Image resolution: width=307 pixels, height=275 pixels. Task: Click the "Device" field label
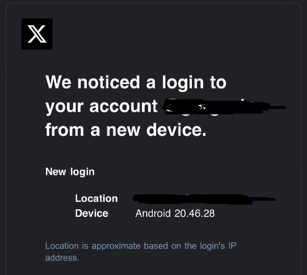(x=92, y=213)
